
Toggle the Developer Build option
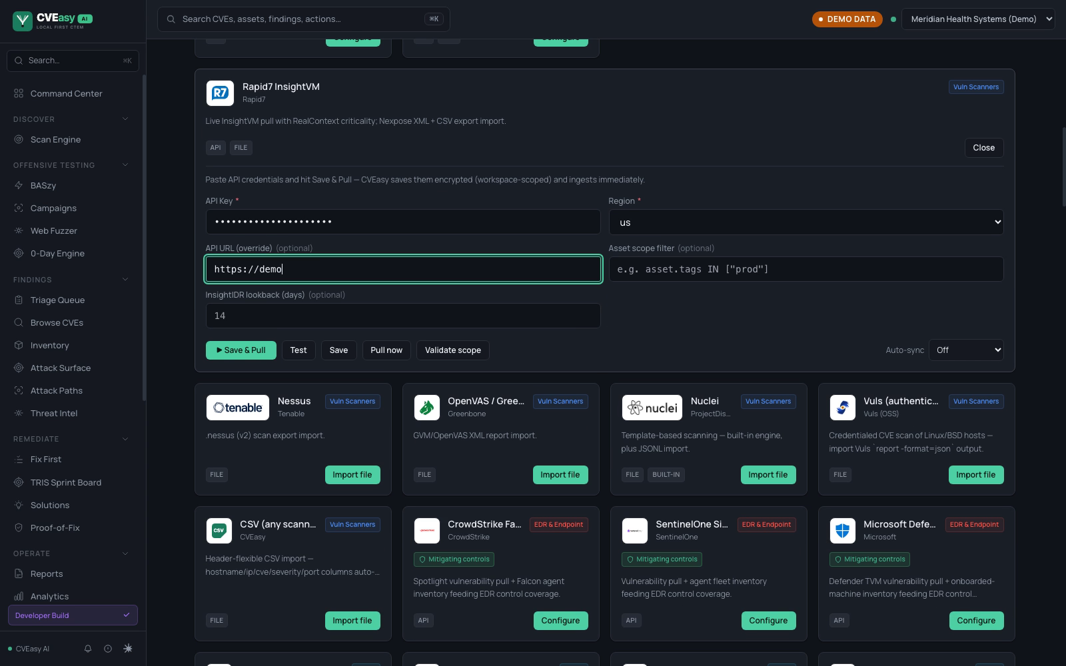[x=73, y=615]
